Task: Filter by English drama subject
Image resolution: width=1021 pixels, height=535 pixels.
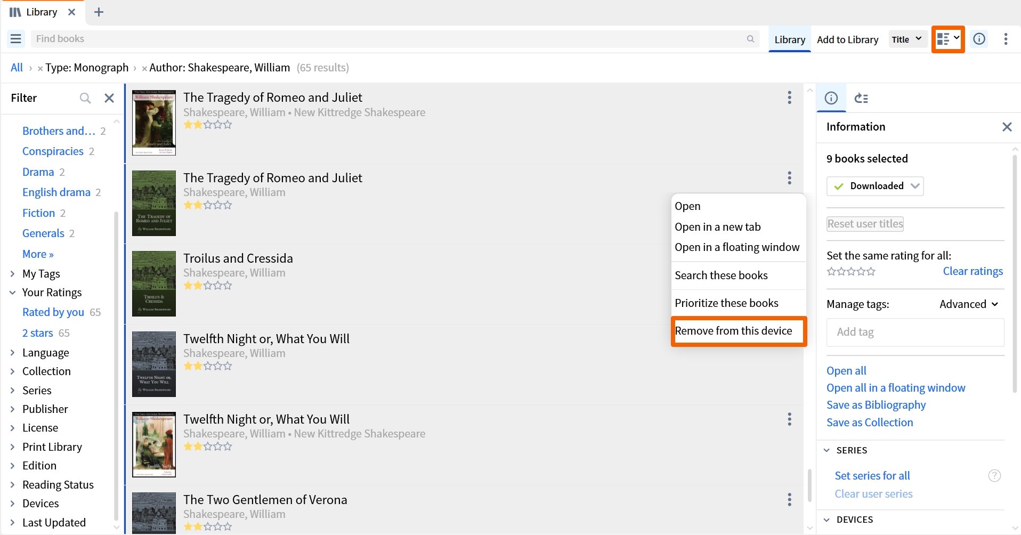Action: pyautogui.click(x=56, y=192)
